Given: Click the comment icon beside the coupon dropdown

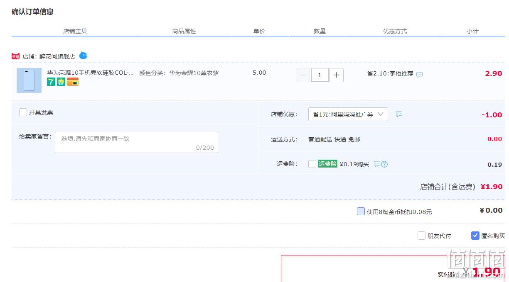Looking at the screenshot, I should [399, 114].
